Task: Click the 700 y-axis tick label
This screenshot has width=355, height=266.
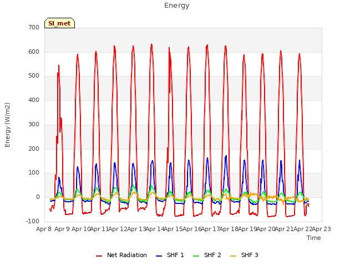Action: pyautogui.click(x=34, y=27)
